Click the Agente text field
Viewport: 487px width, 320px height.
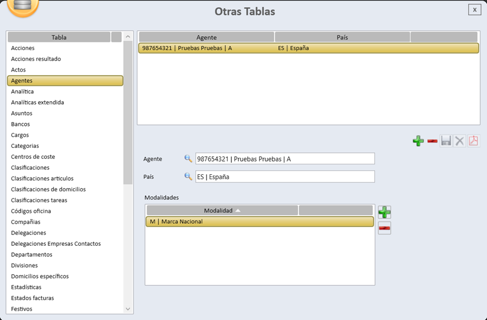click(285, 159)
